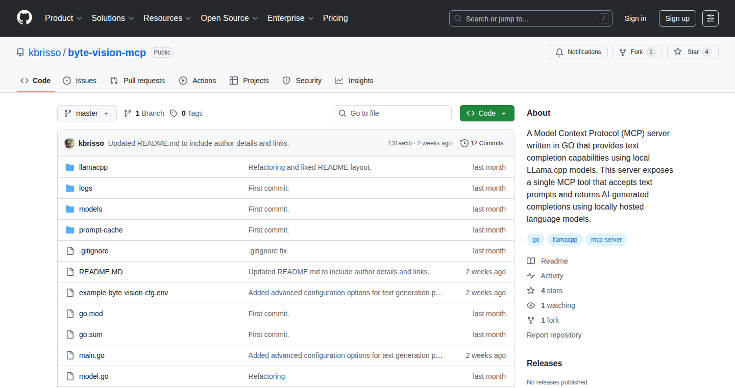Expand the Product dropdown menu
The image size is (735, 388).
coord(63,18)
